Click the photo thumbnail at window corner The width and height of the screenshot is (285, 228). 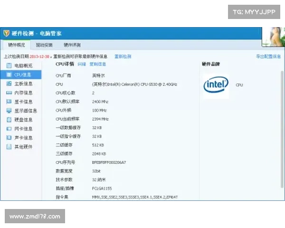[x=274, y=37]
